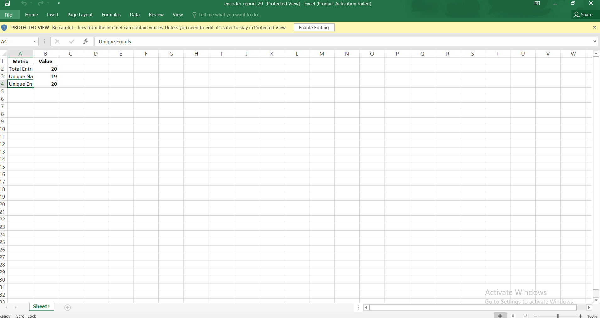Click the zoom in plus button

(x=581, y=316)
